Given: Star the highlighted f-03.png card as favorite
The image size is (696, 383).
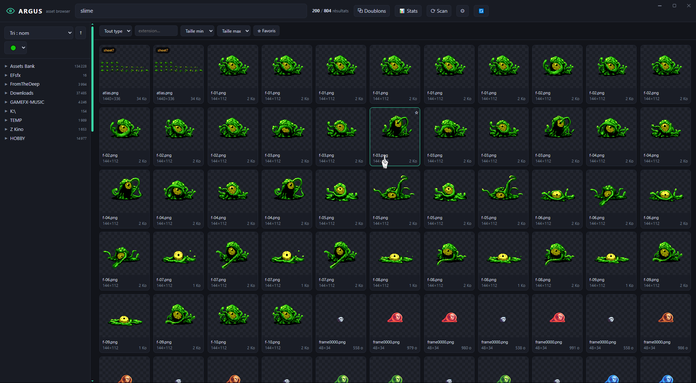Looking at the screenshot, I should [x=417, y=113].
